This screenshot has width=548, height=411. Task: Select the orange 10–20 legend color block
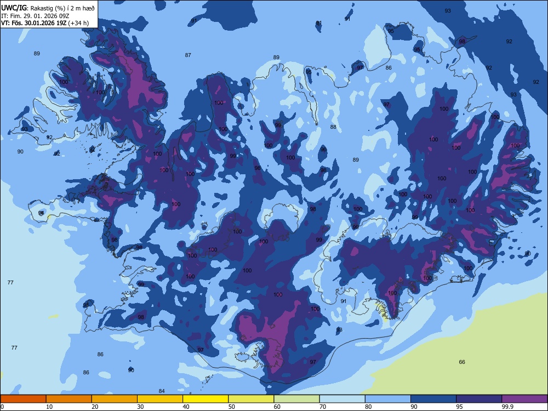69,399
